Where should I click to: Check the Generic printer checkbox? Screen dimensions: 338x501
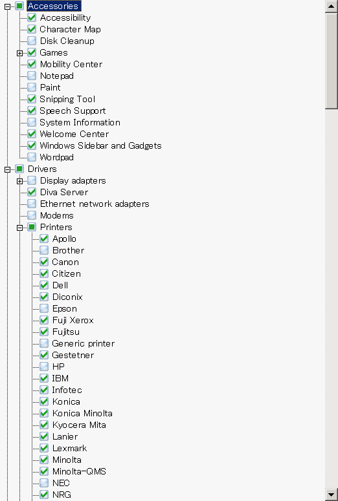click(44, 343)
